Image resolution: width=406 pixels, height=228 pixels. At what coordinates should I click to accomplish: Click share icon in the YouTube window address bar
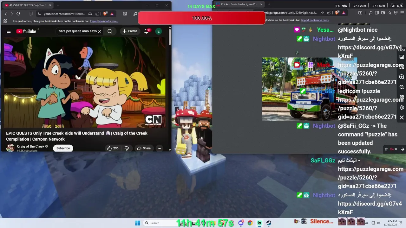point(97,14)
